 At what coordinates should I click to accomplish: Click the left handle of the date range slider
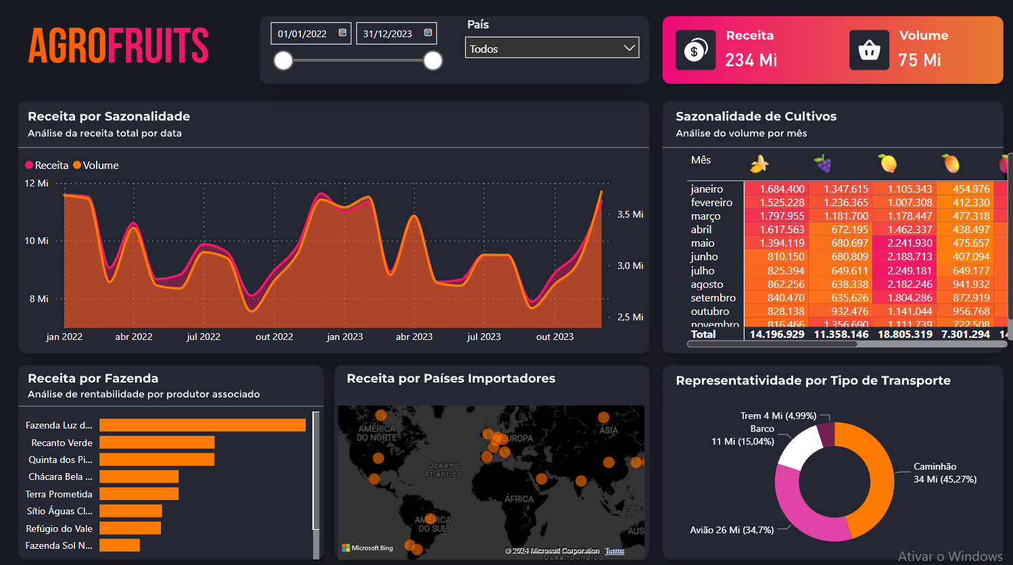pyautogui.click(x=283, y=60)
